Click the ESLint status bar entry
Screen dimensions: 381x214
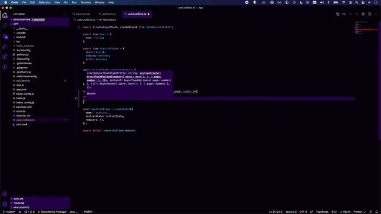[x=345, y=212]
